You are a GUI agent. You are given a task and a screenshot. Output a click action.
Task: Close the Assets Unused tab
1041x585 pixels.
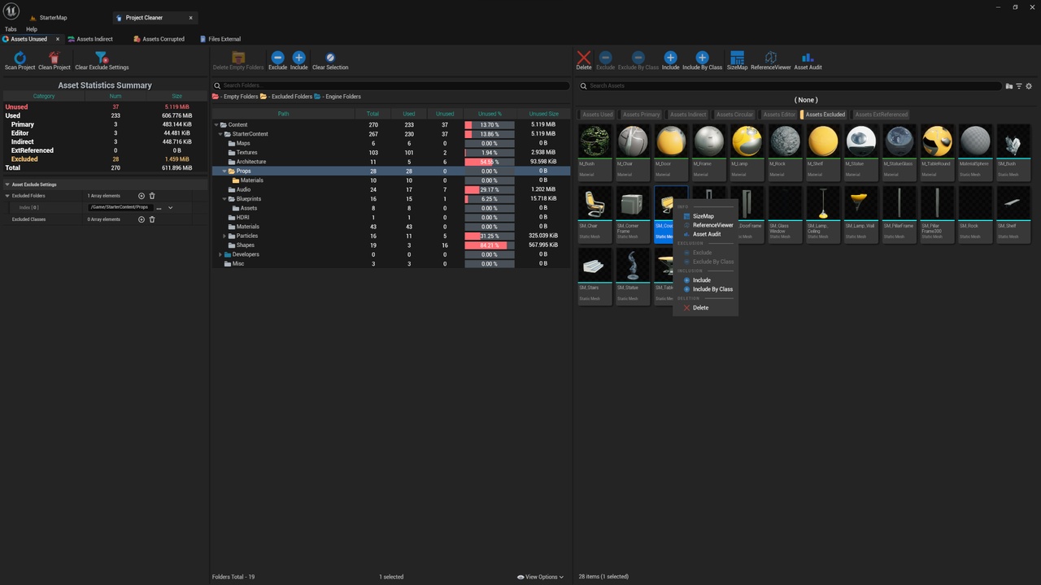[58, 39]
